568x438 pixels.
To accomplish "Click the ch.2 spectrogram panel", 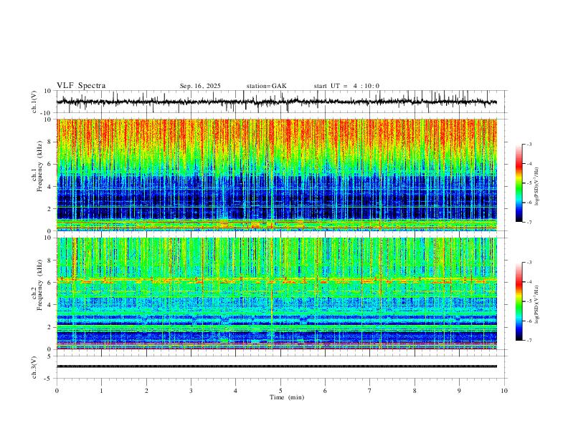I will click(x=277, y=293).
